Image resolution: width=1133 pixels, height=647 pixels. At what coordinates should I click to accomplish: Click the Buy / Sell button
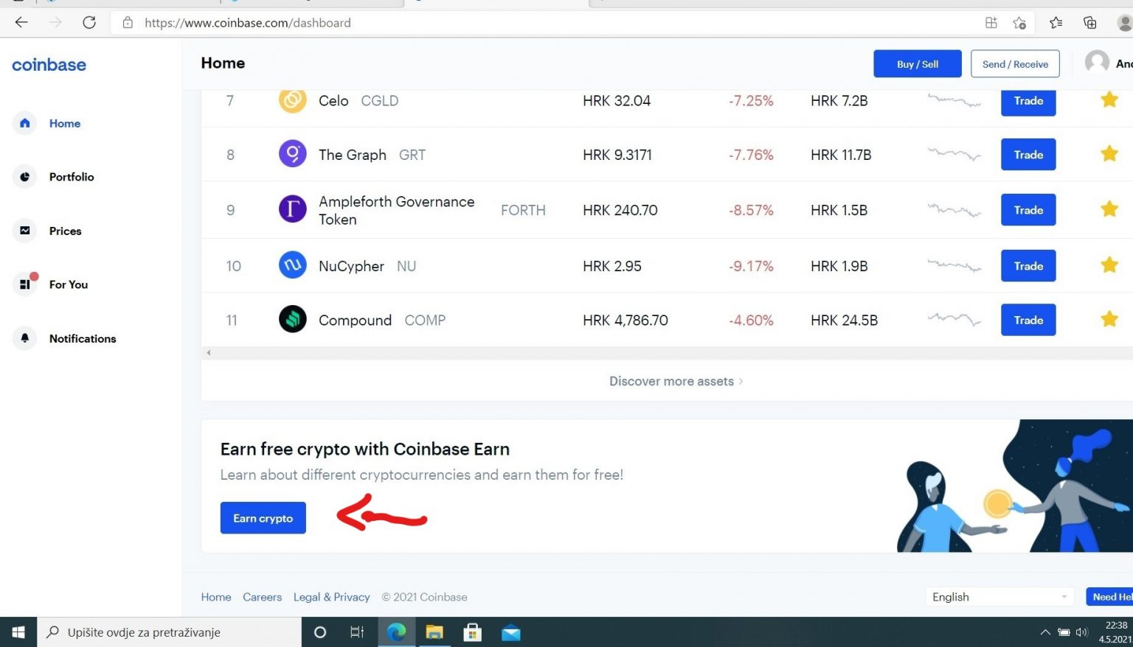918,64
